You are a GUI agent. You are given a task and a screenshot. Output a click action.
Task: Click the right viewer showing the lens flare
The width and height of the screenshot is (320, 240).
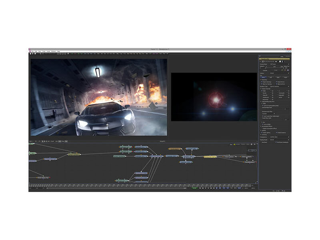[x=214, y=97]
